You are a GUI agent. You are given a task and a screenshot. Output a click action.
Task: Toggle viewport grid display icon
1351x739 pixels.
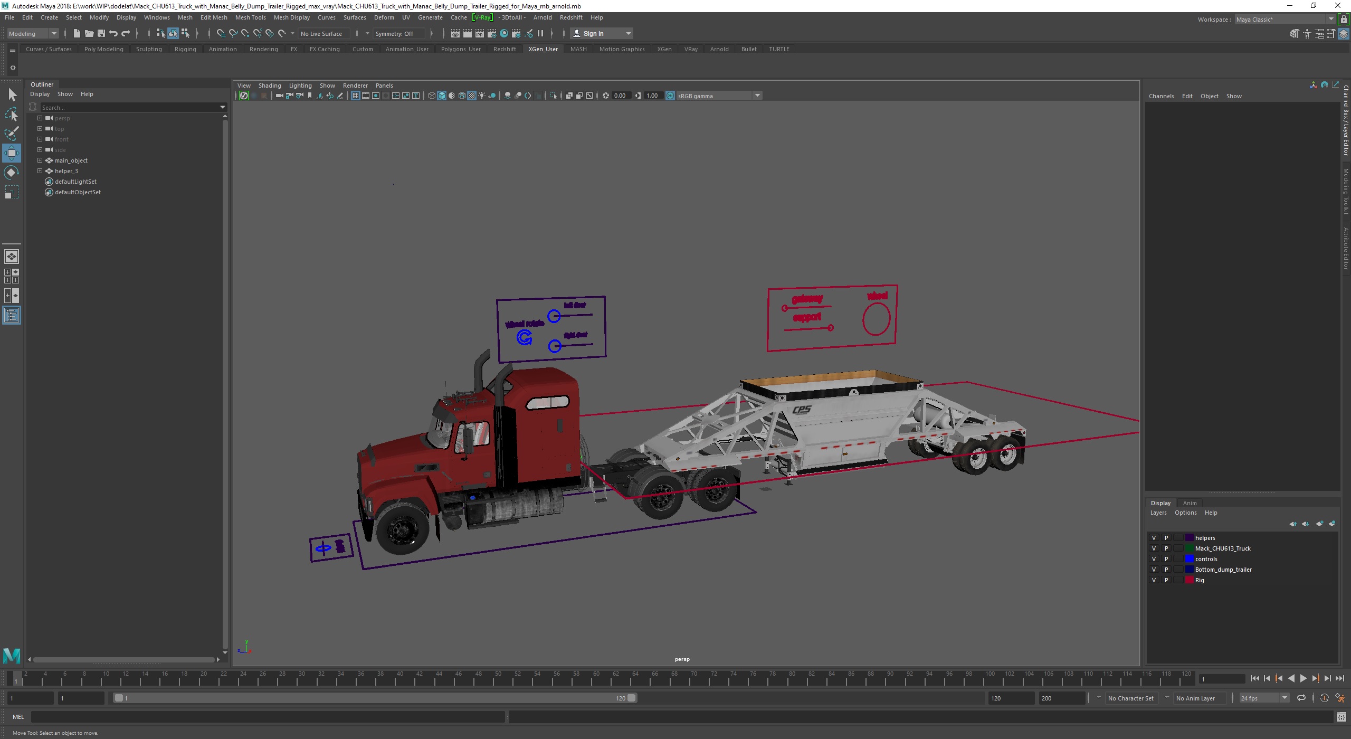[x=355, y=96]
